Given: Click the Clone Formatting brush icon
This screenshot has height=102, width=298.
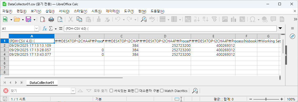Looking at the screenshot, I should tap(99, 19).
